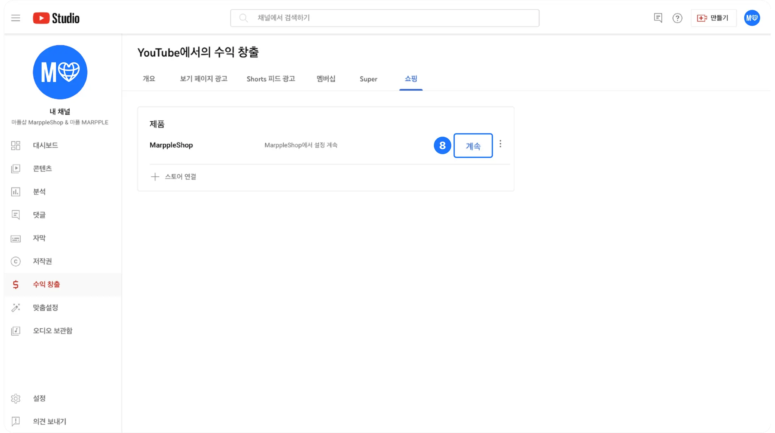Open Subtitles (자막) sidebar item
775x433 pixels.
[x=39, y=238]
